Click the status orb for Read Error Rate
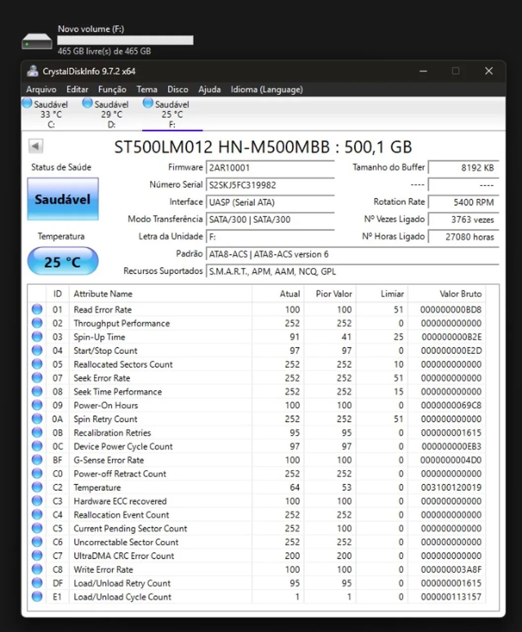This screenshot has height=632, width=522. (x=37, y=310)
